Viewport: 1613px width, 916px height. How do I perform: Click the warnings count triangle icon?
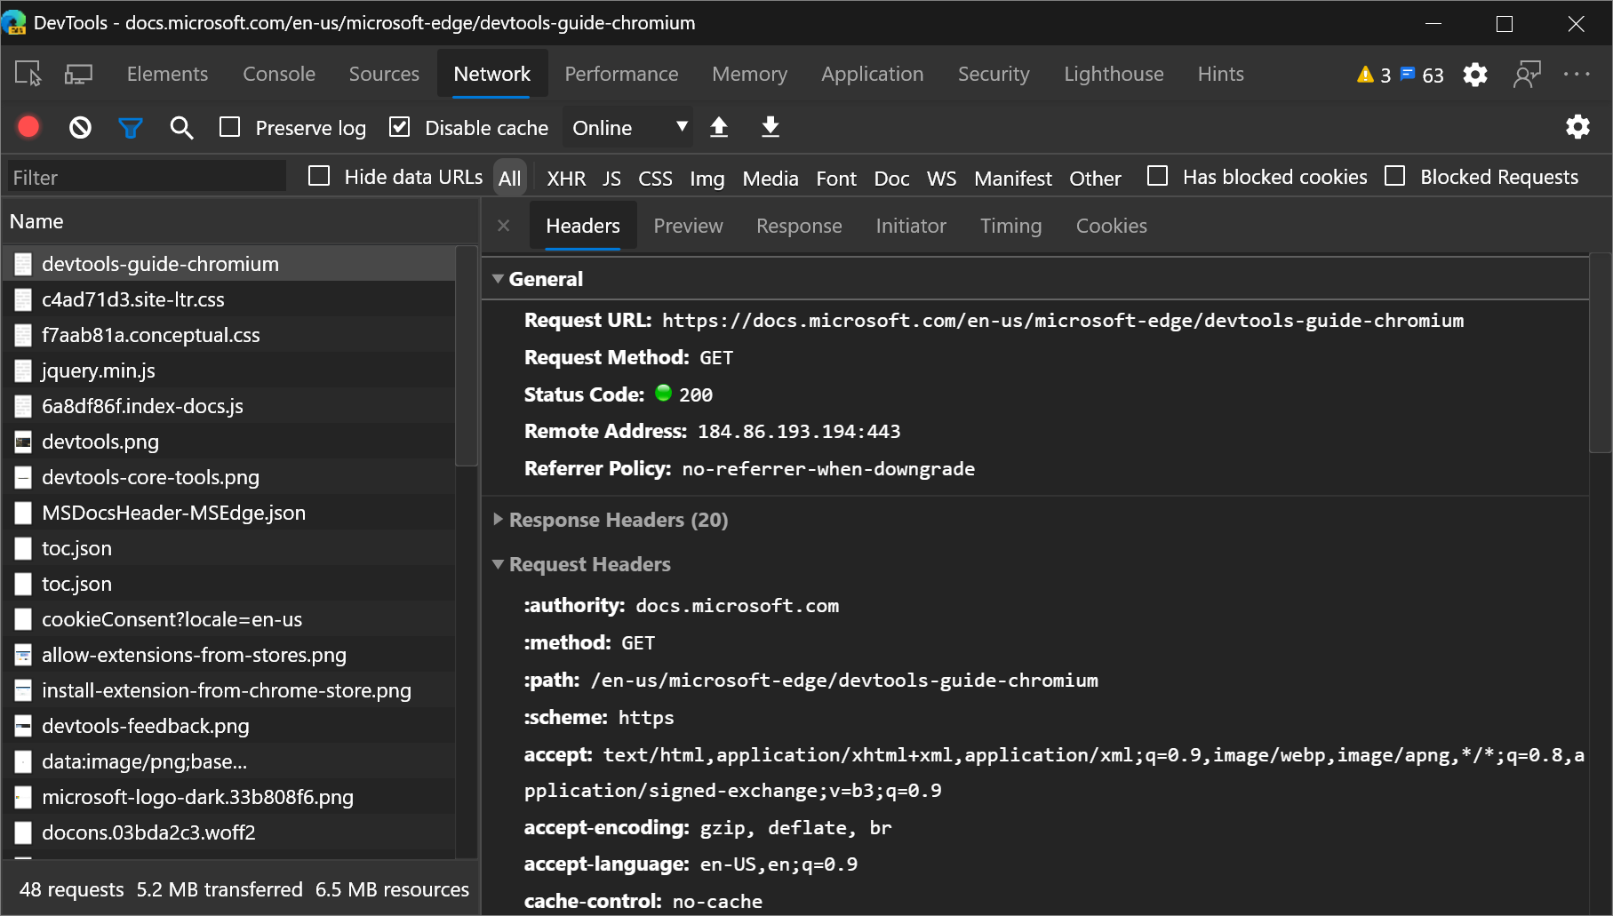coord(1365,75)
